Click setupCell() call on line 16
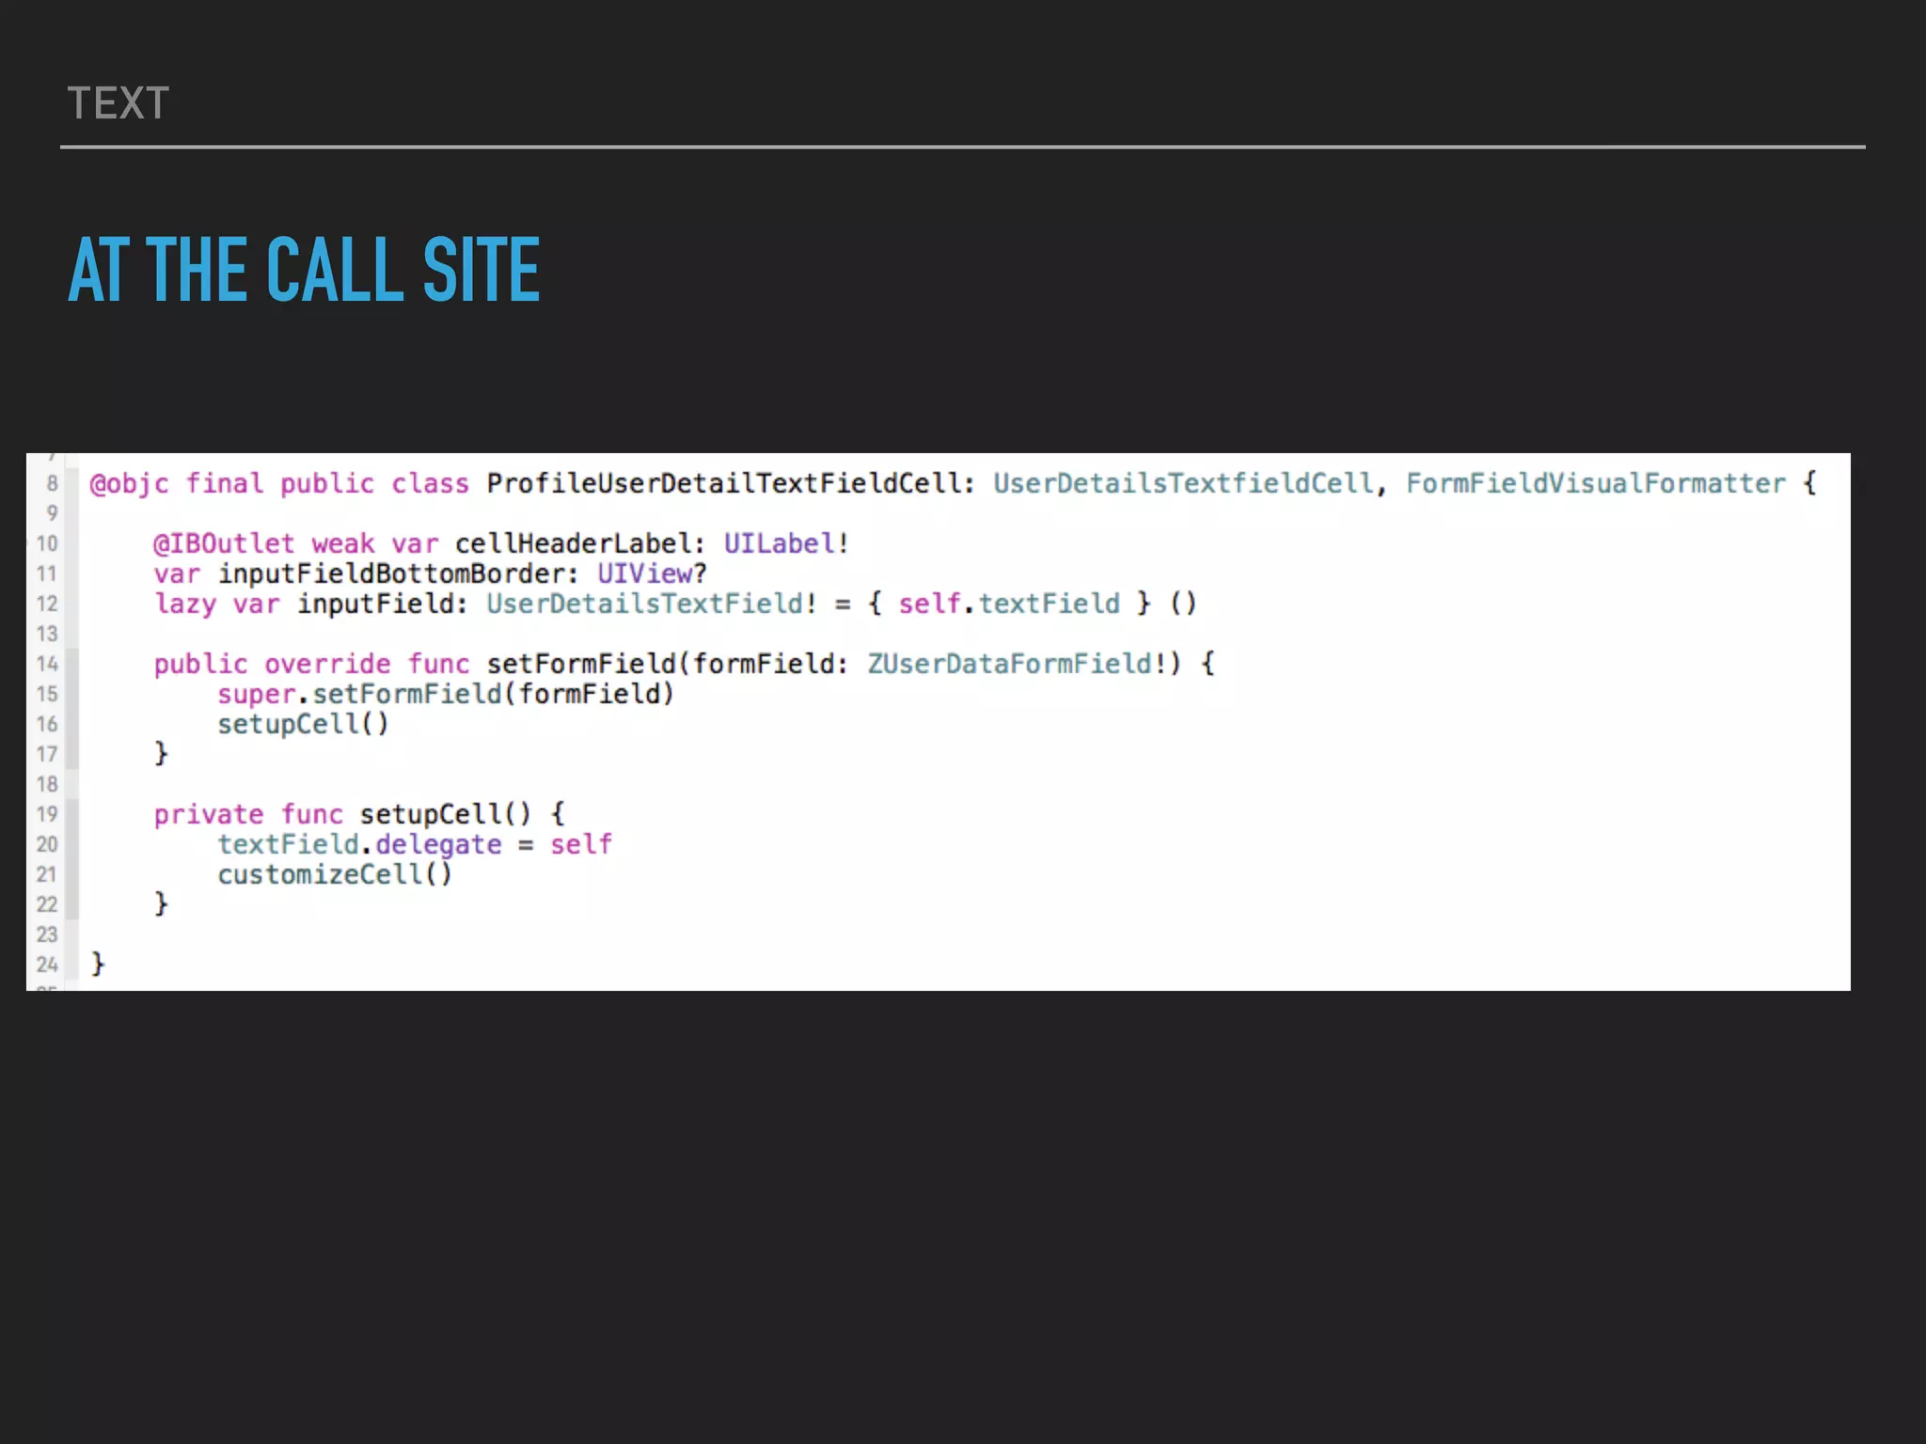 point(303,725)
